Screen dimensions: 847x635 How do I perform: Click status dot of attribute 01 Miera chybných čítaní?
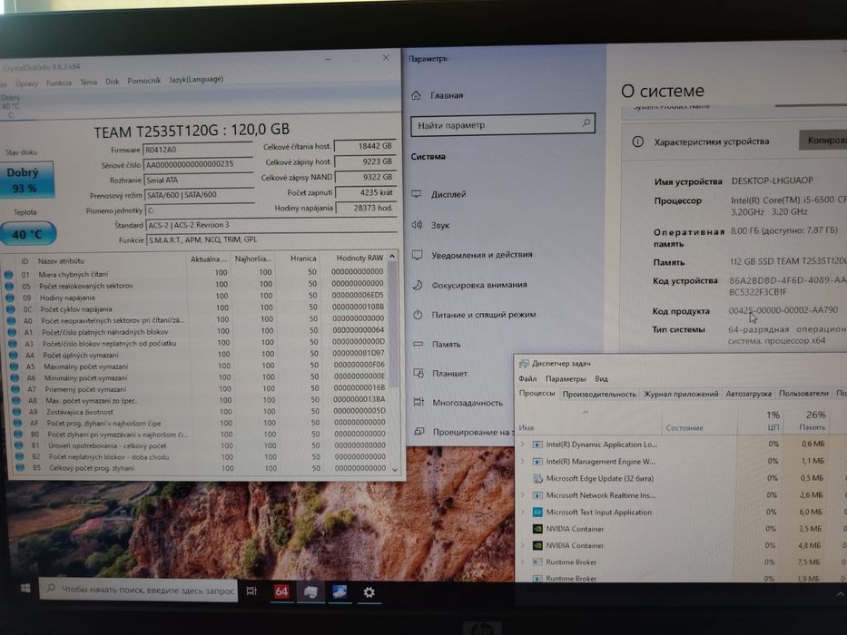click(x=9, y=274)
